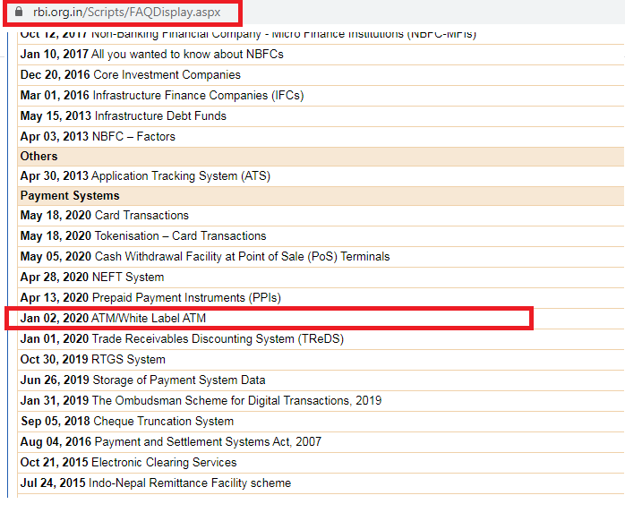Open Ombudsman Scheme for Digital Transactions FAQ
Image resolution: width=625 pixels, height=521 pixels.
click(236, 401)
